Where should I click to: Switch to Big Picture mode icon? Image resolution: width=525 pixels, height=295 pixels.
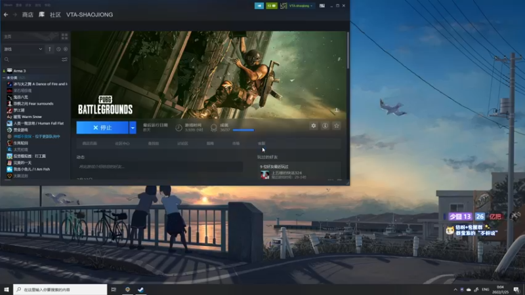point(322,6)
